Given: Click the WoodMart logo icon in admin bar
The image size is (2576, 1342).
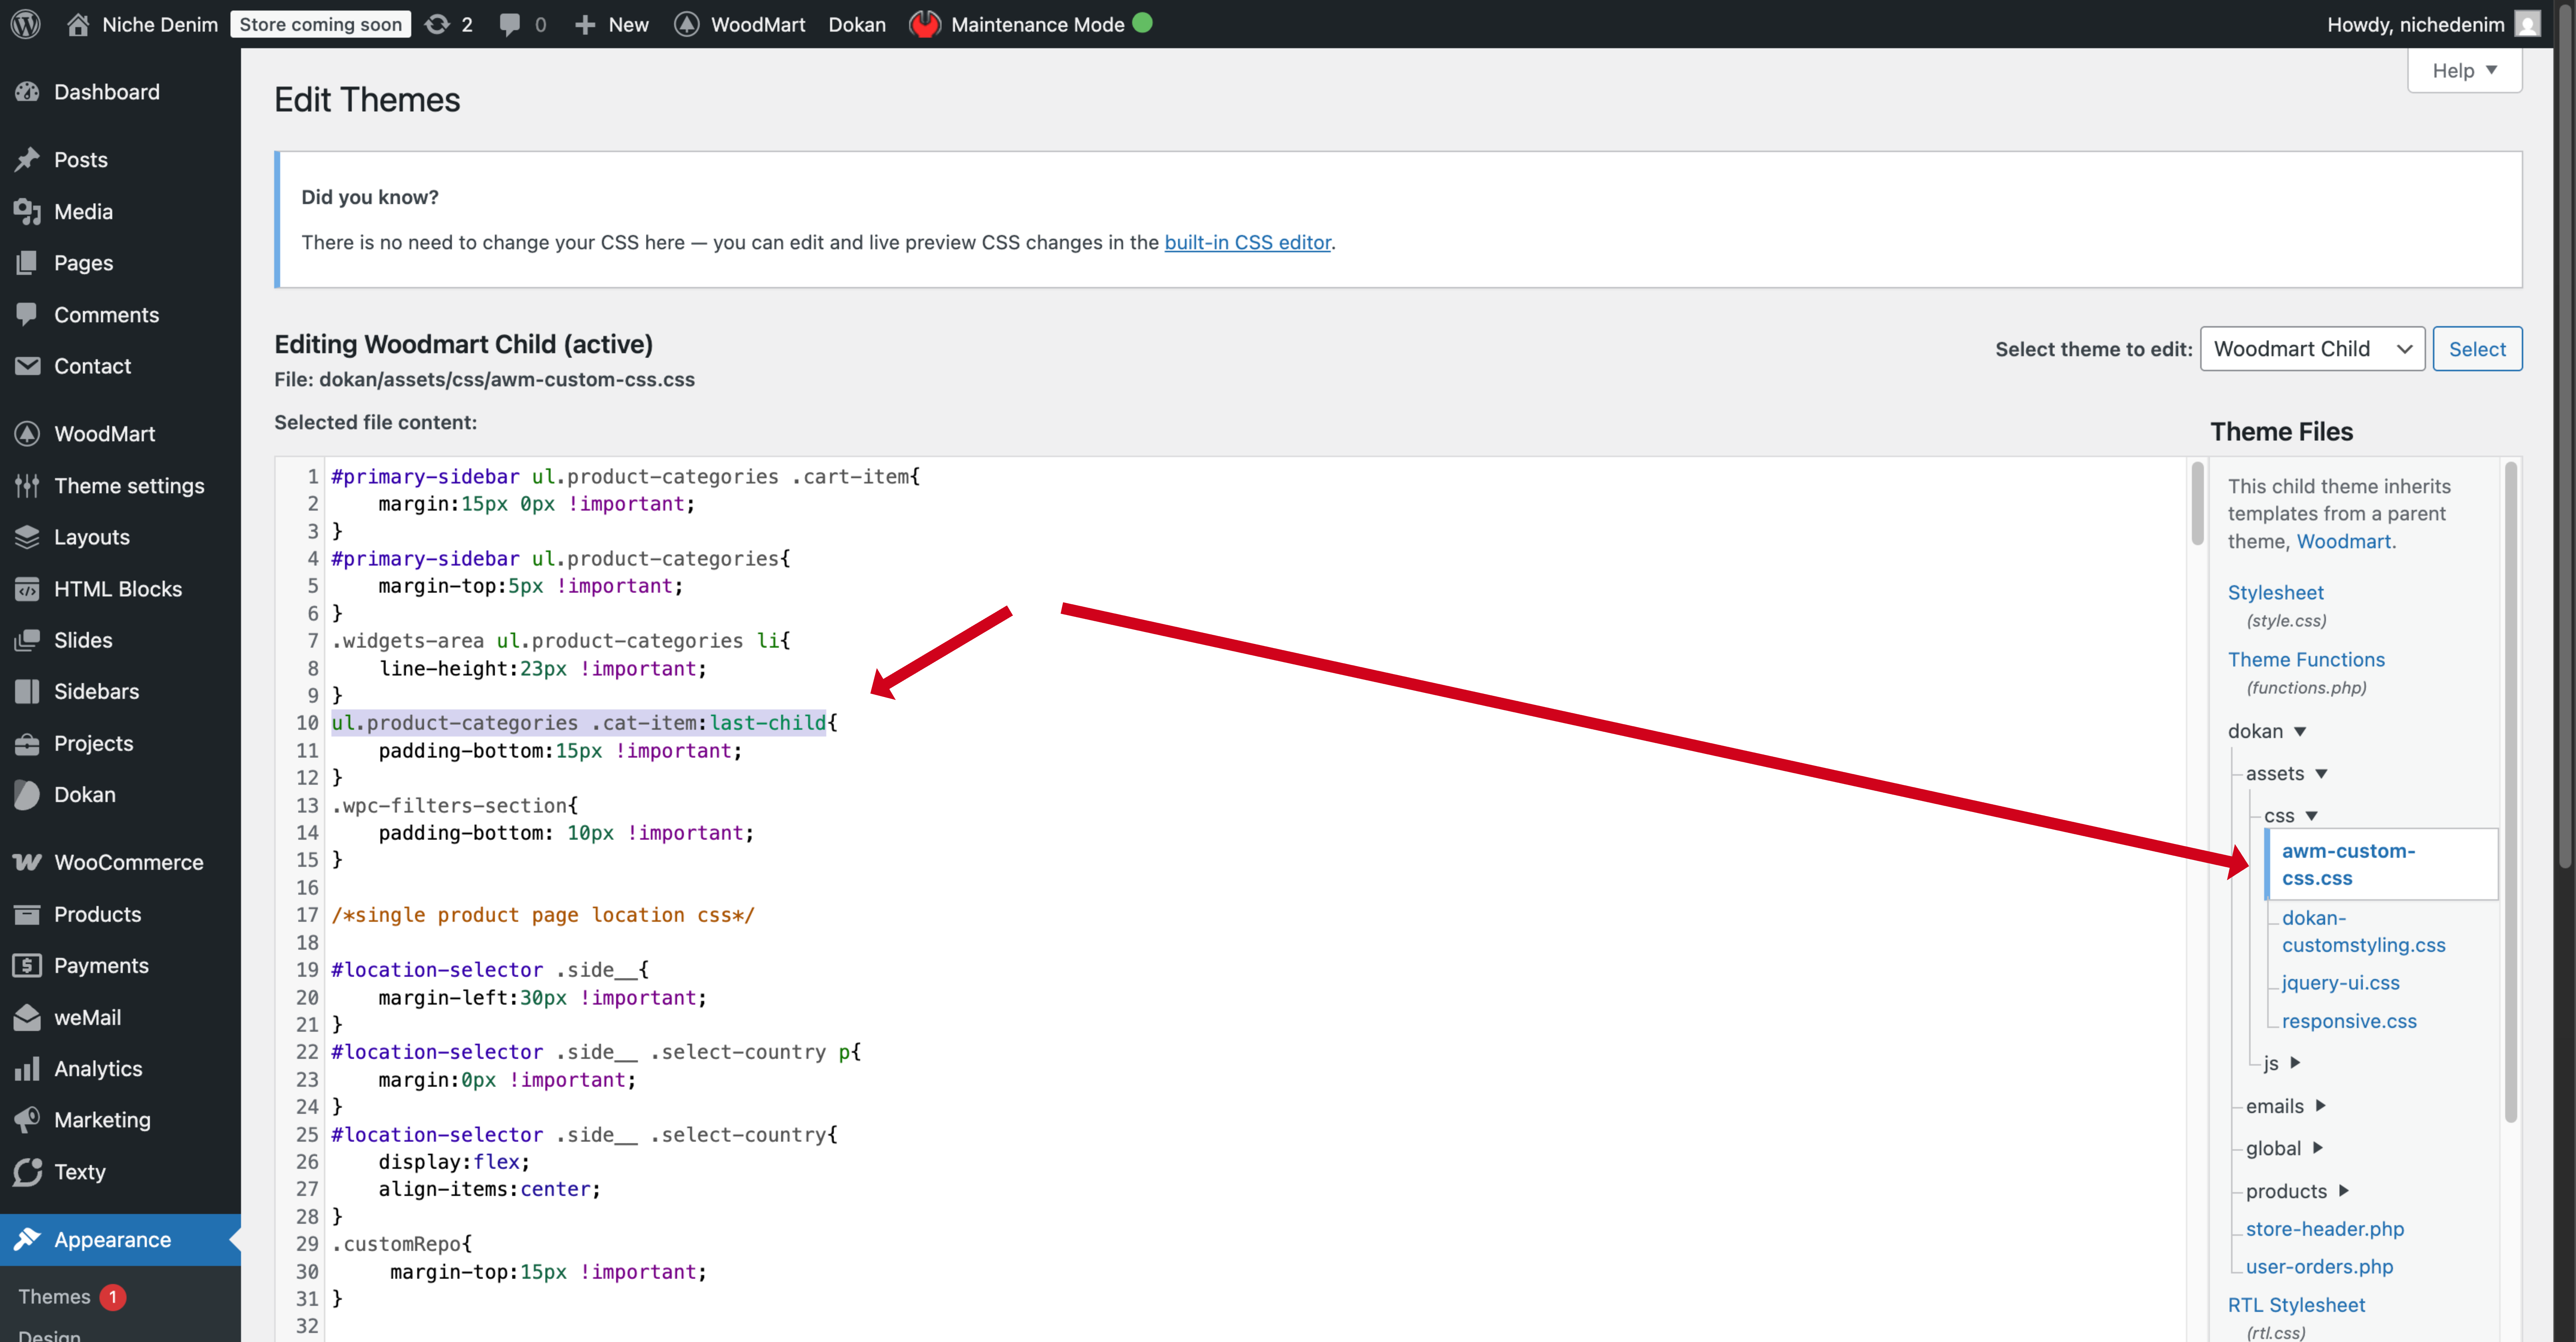Looking at the screenshot, I should [x=686, y=24].
